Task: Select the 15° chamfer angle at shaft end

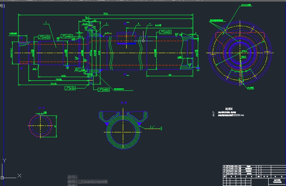Action: pyautogui.click(x=180, y=35)
